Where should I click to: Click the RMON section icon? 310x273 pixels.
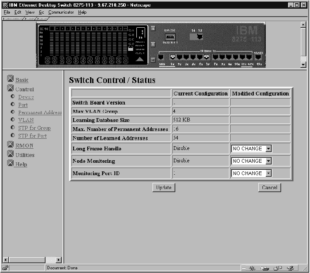11,145
